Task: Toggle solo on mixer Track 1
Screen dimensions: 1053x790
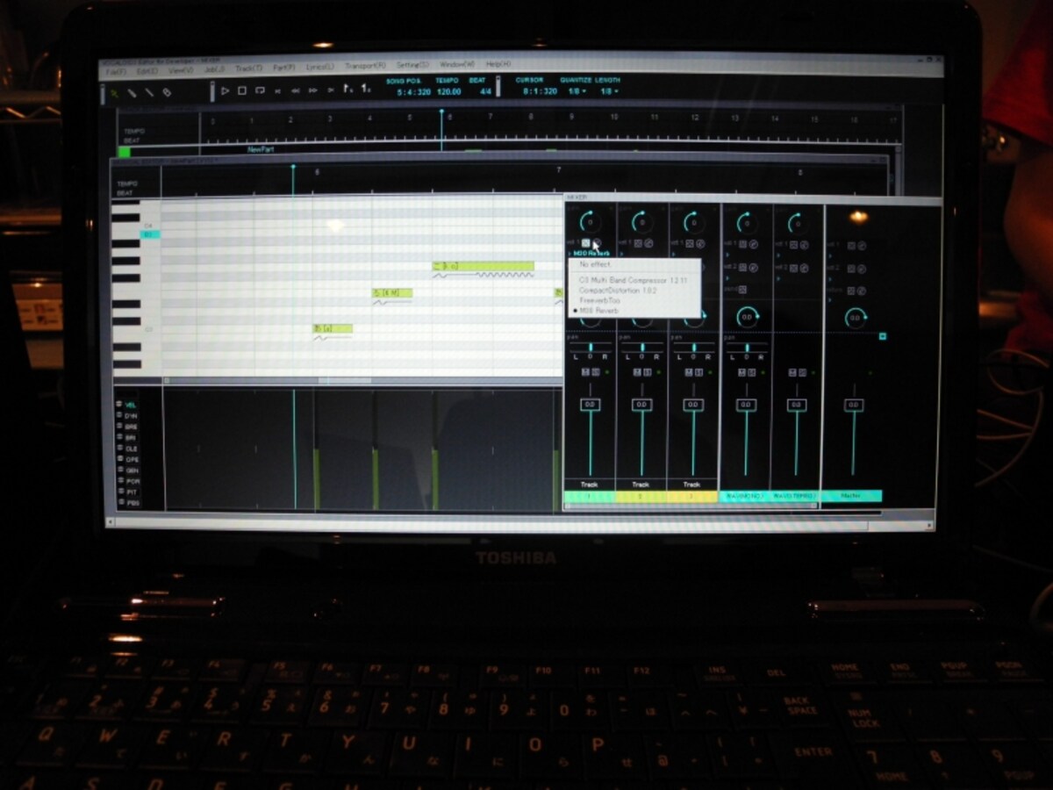Action: [596, 372]
